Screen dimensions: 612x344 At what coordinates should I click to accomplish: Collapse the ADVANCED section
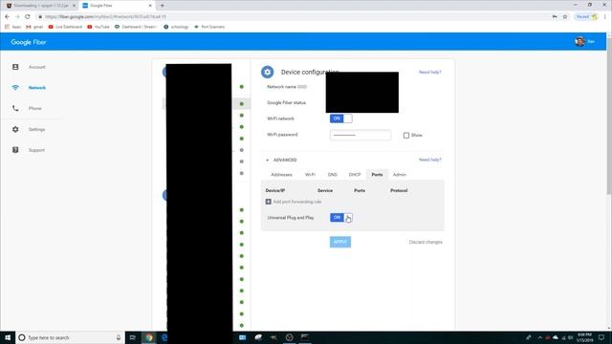pyautogui.click(x=281, y=160)
